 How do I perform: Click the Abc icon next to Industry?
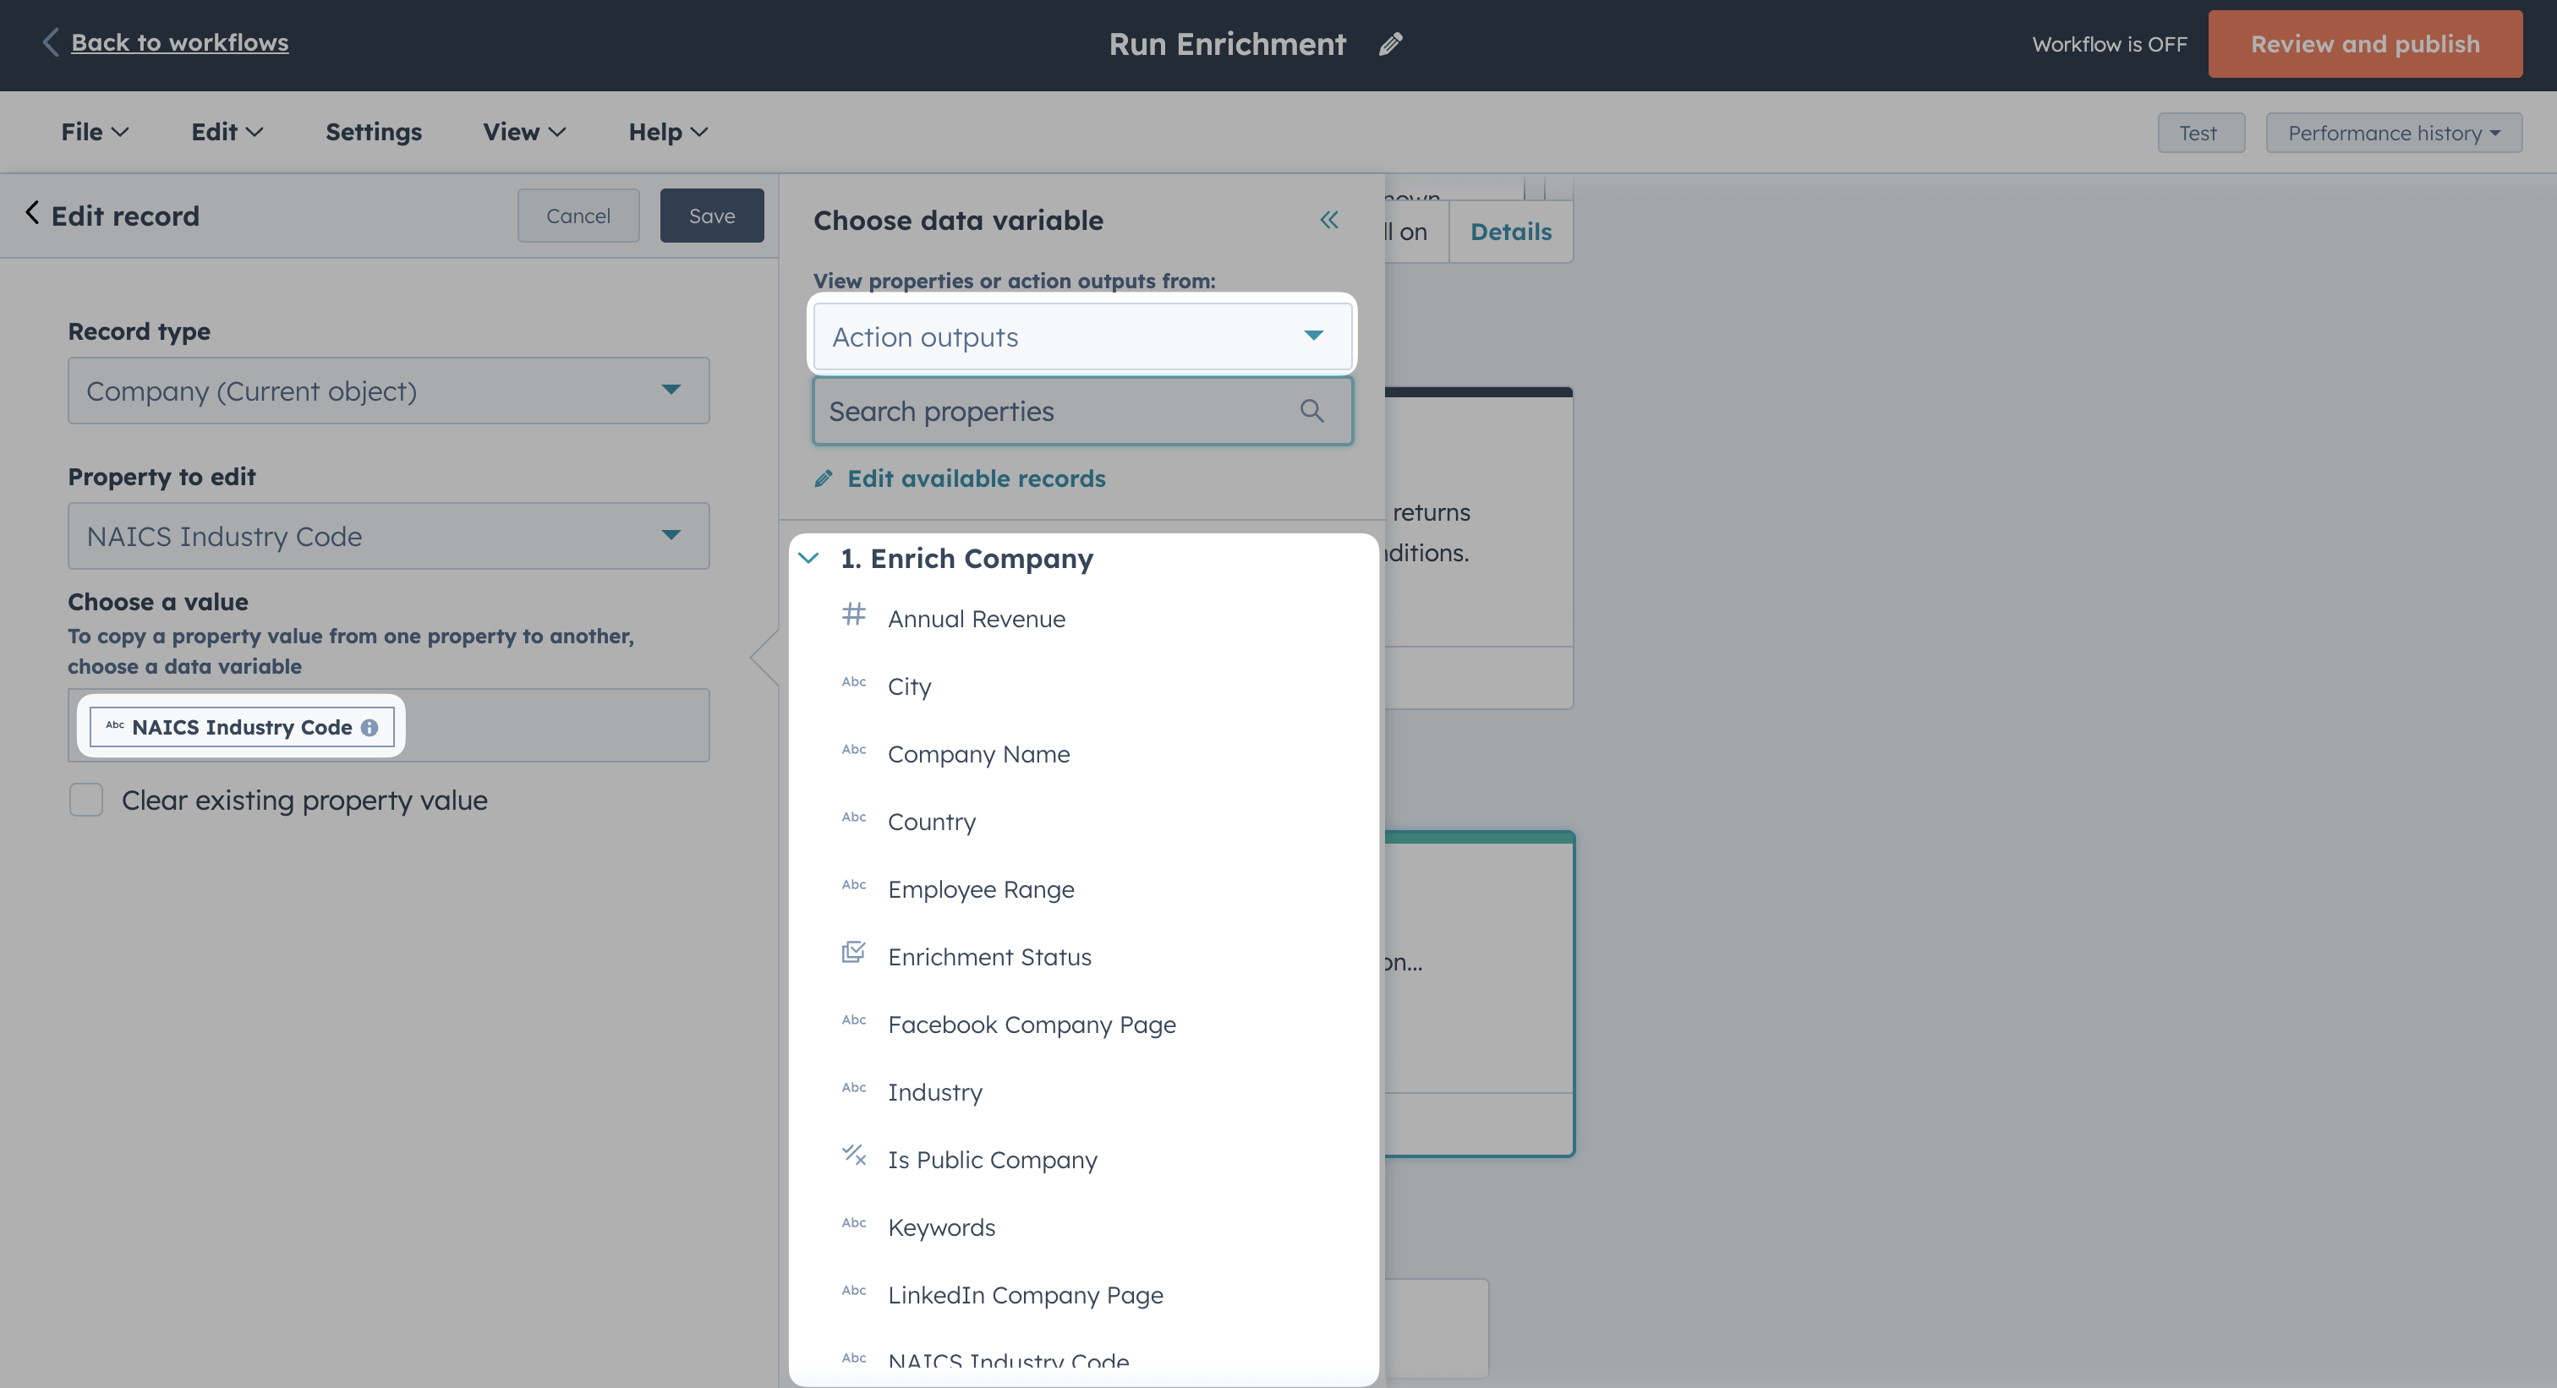pyautogui.click(x=854, y=1087)
